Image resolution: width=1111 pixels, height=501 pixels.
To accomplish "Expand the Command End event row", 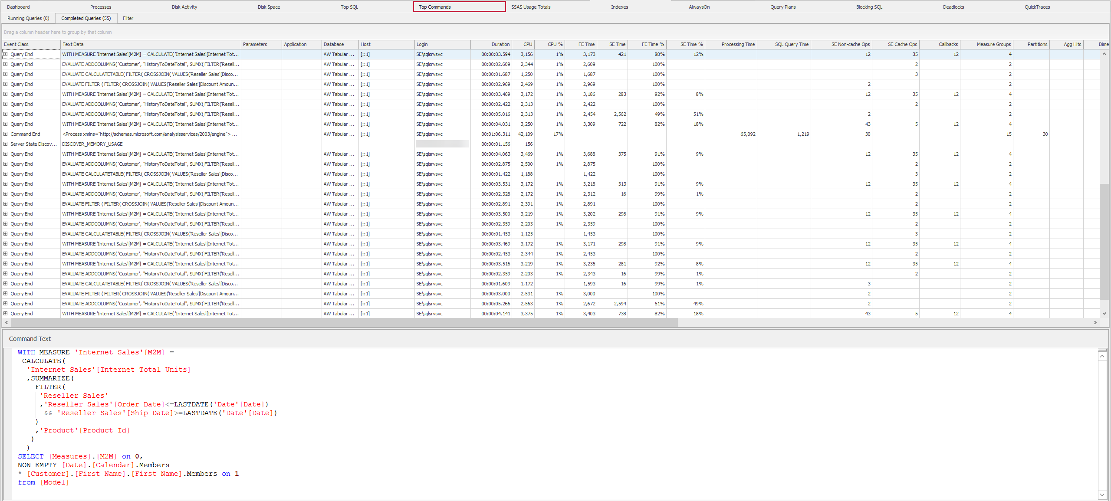I will tap(6, 134).
